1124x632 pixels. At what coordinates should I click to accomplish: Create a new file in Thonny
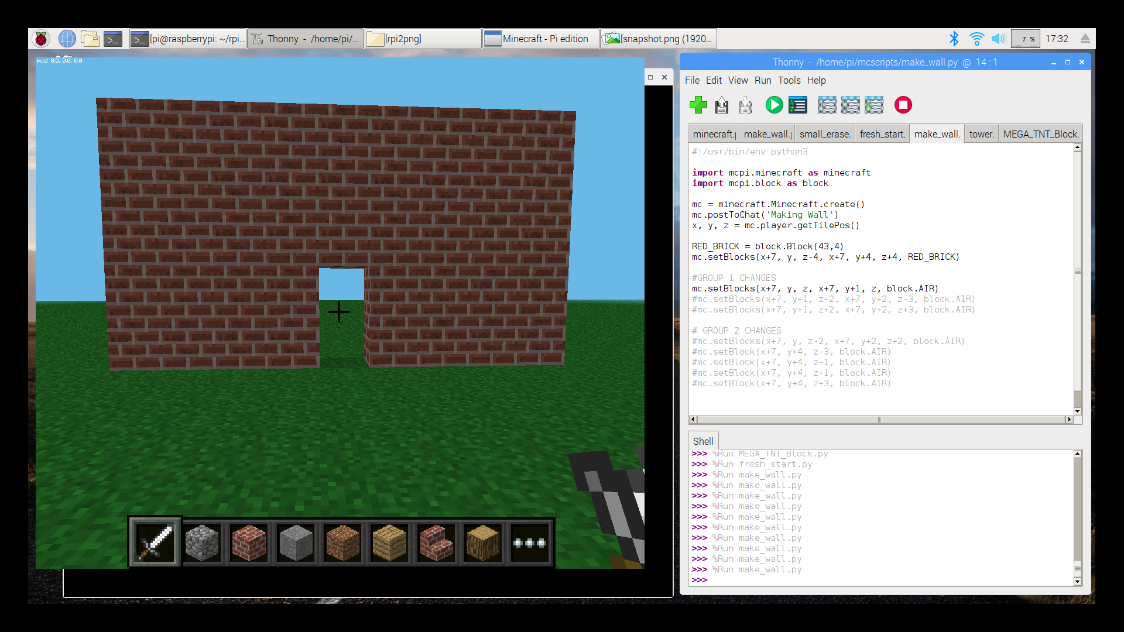pyautogui.click(x=698, y=105)
